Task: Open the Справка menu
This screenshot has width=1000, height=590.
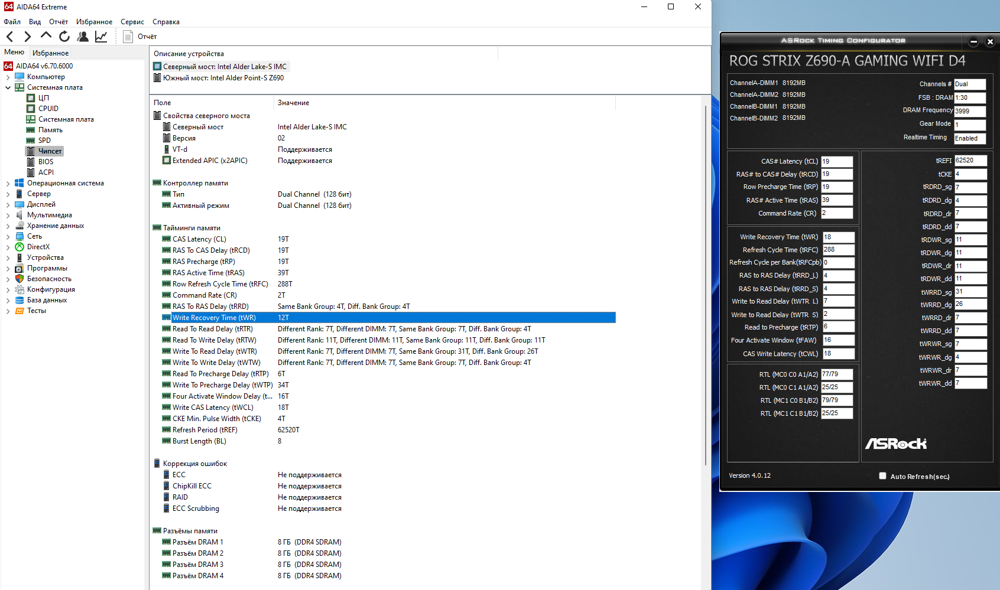Action: point(165,22)
